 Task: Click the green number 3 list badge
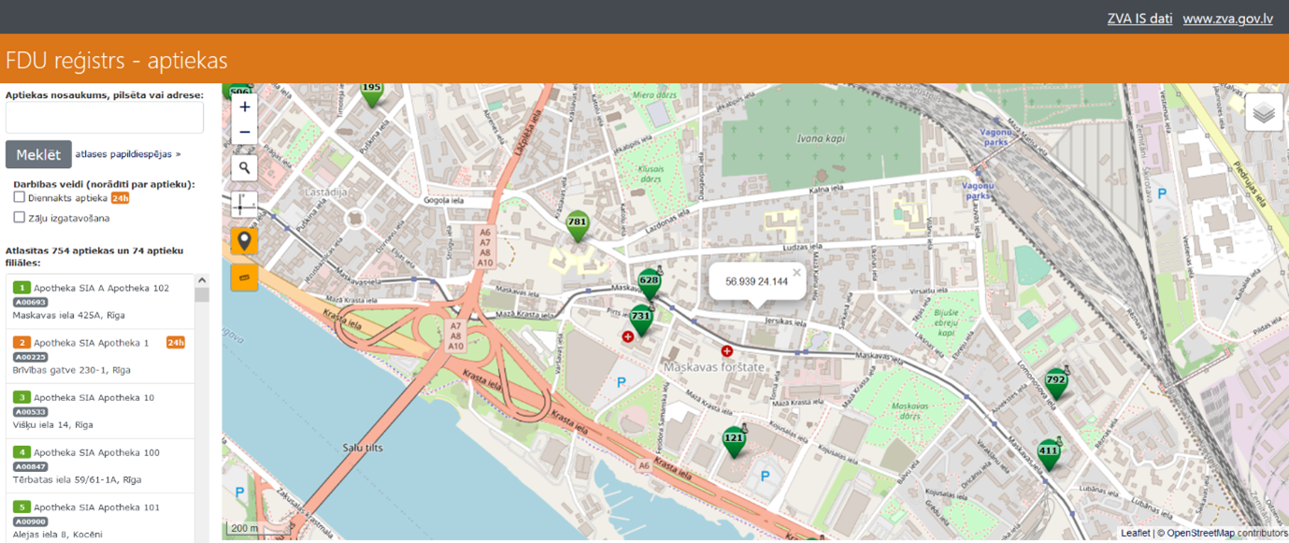coord(21,397)
